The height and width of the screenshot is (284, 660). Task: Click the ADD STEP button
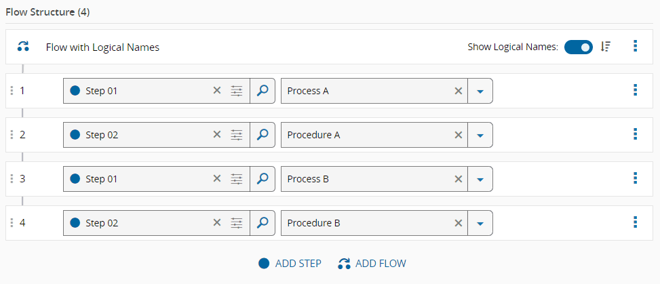click(290, 264)
